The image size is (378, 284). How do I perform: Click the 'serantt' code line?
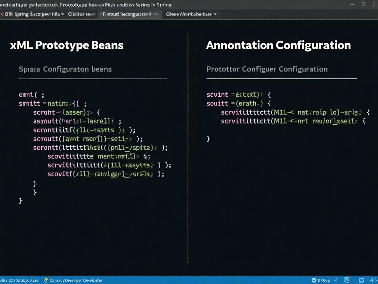tap(100, 148)
